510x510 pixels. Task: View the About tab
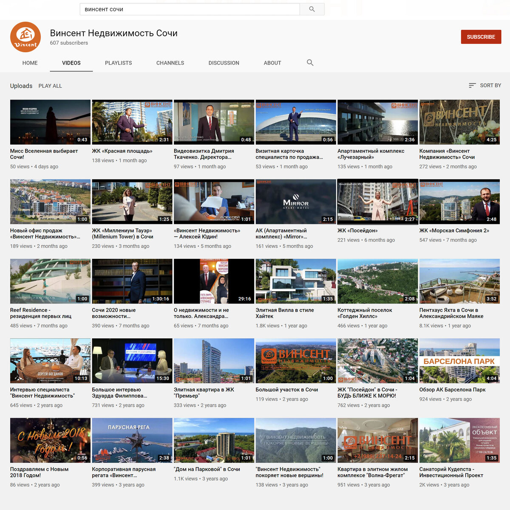[x=272, y=63]
